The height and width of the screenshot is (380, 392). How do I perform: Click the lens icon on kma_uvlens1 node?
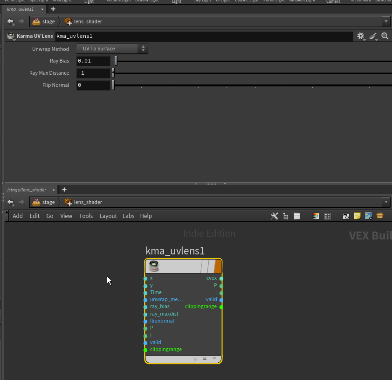(154, 266)
